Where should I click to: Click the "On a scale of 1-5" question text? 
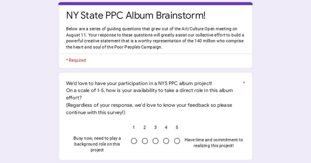point(149,91)
